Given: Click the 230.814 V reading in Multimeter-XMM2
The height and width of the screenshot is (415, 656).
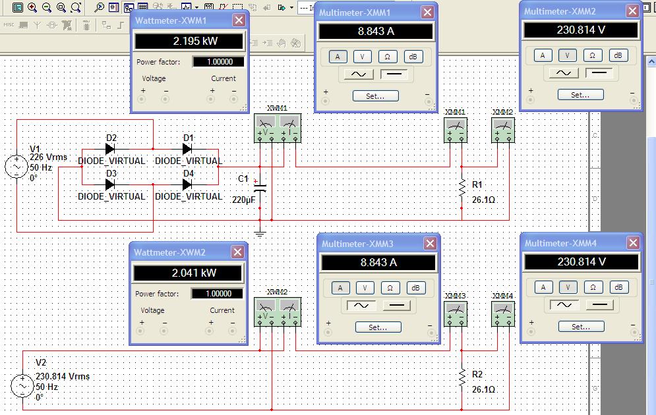Looking at the screenshot, I should click(x=581, y=30).
